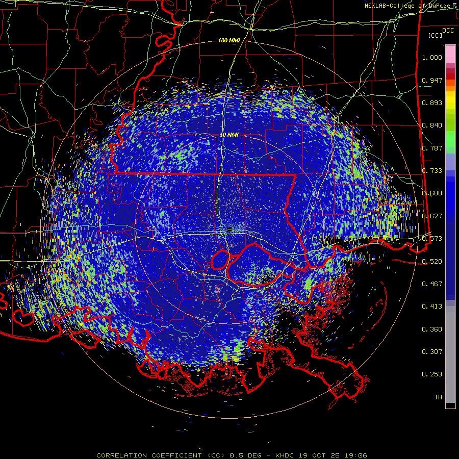This screenshot has width=459, height=459.
Task: Click the 1.000 scale value
Action: 432,57
